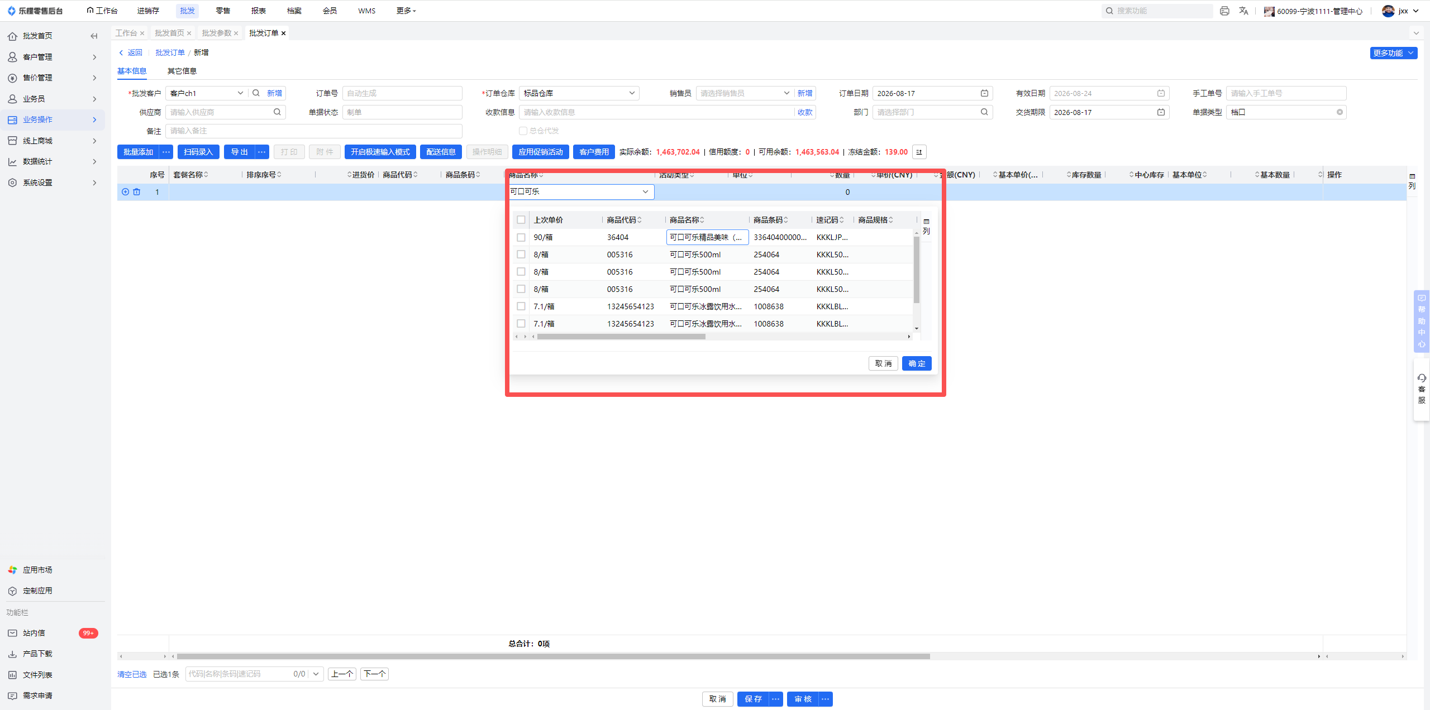Screen dimensions: 1430x710
Task: Click the 审核 button
Action: [x=803, y=699]
